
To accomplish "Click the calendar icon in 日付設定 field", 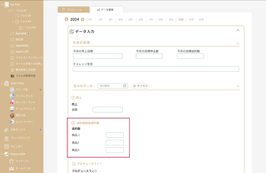I will [x=125, y=86].
